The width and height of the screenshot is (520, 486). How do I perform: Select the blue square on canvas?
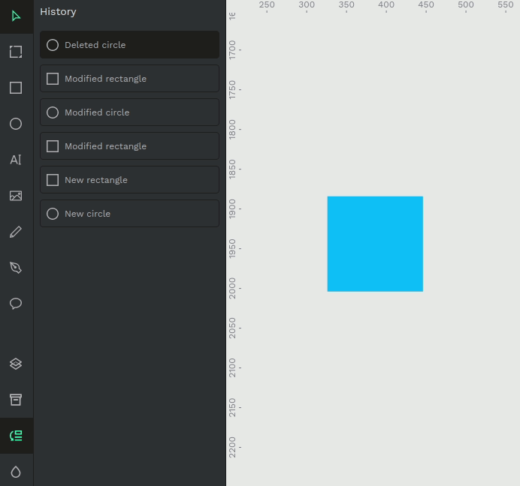click(375, 244)
